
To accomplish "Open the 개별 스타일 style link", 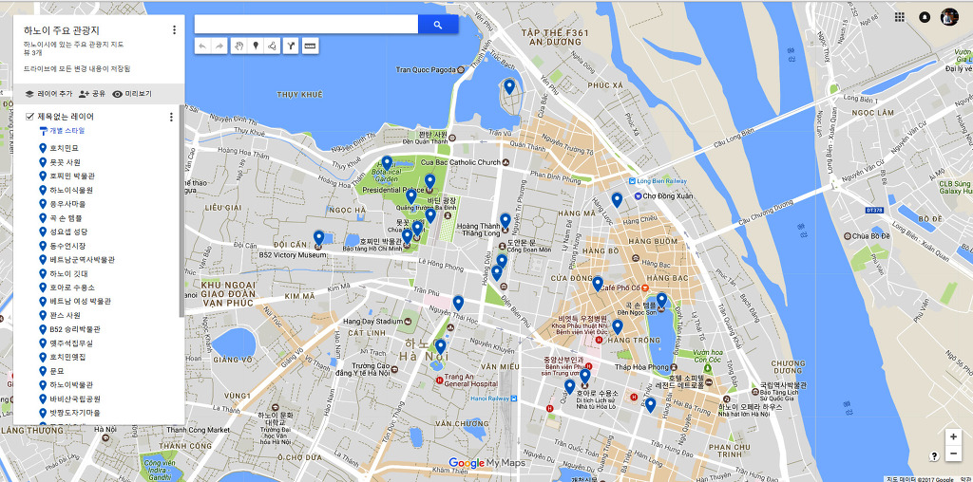I will tap(62, 131).
